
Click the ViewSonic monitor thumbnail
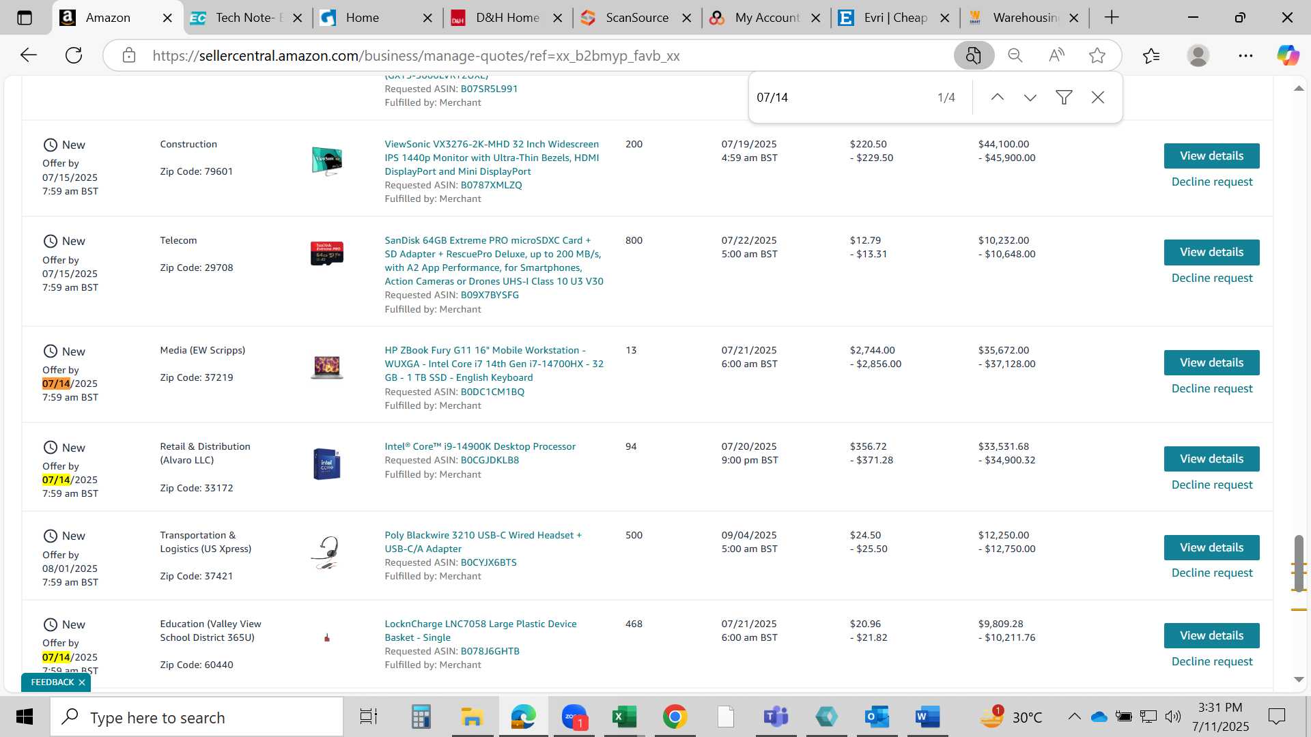327,162
